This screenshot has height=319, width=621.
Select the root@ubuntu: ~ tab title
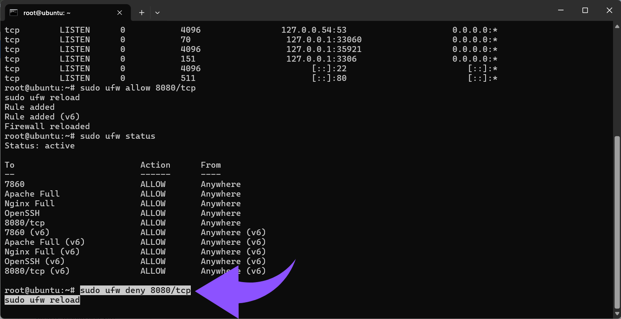point(47,13)
